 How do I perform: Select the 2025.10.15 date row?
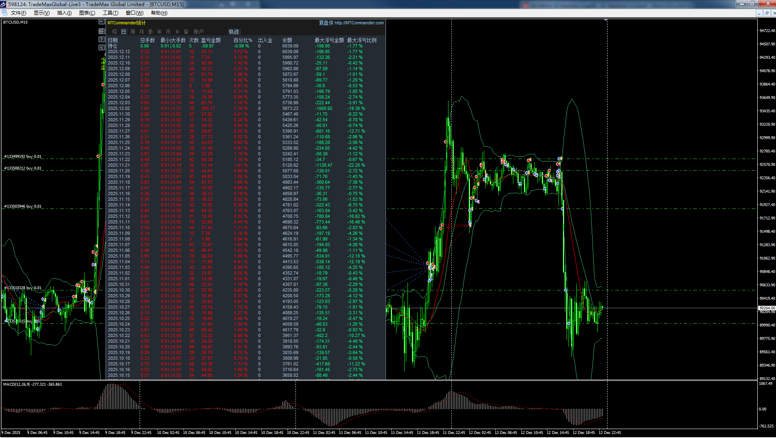point(119,375)
